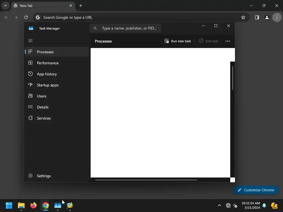Open the notifications bell
The width and height of the screenshot is (283, 212).
tap(264, 205)
